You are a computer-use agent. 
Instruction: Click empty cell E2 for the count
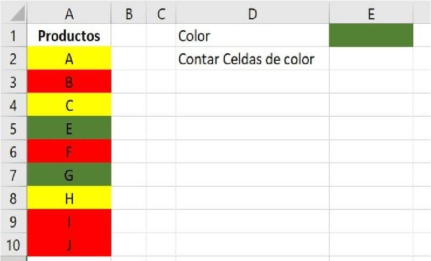[371, 59]
